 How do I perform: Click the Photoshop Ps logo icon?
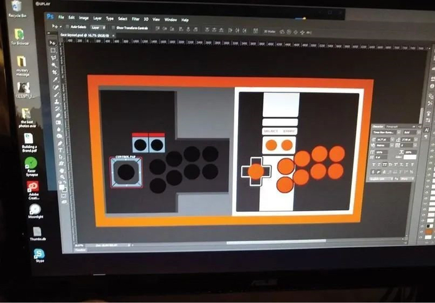coord(50,16)
